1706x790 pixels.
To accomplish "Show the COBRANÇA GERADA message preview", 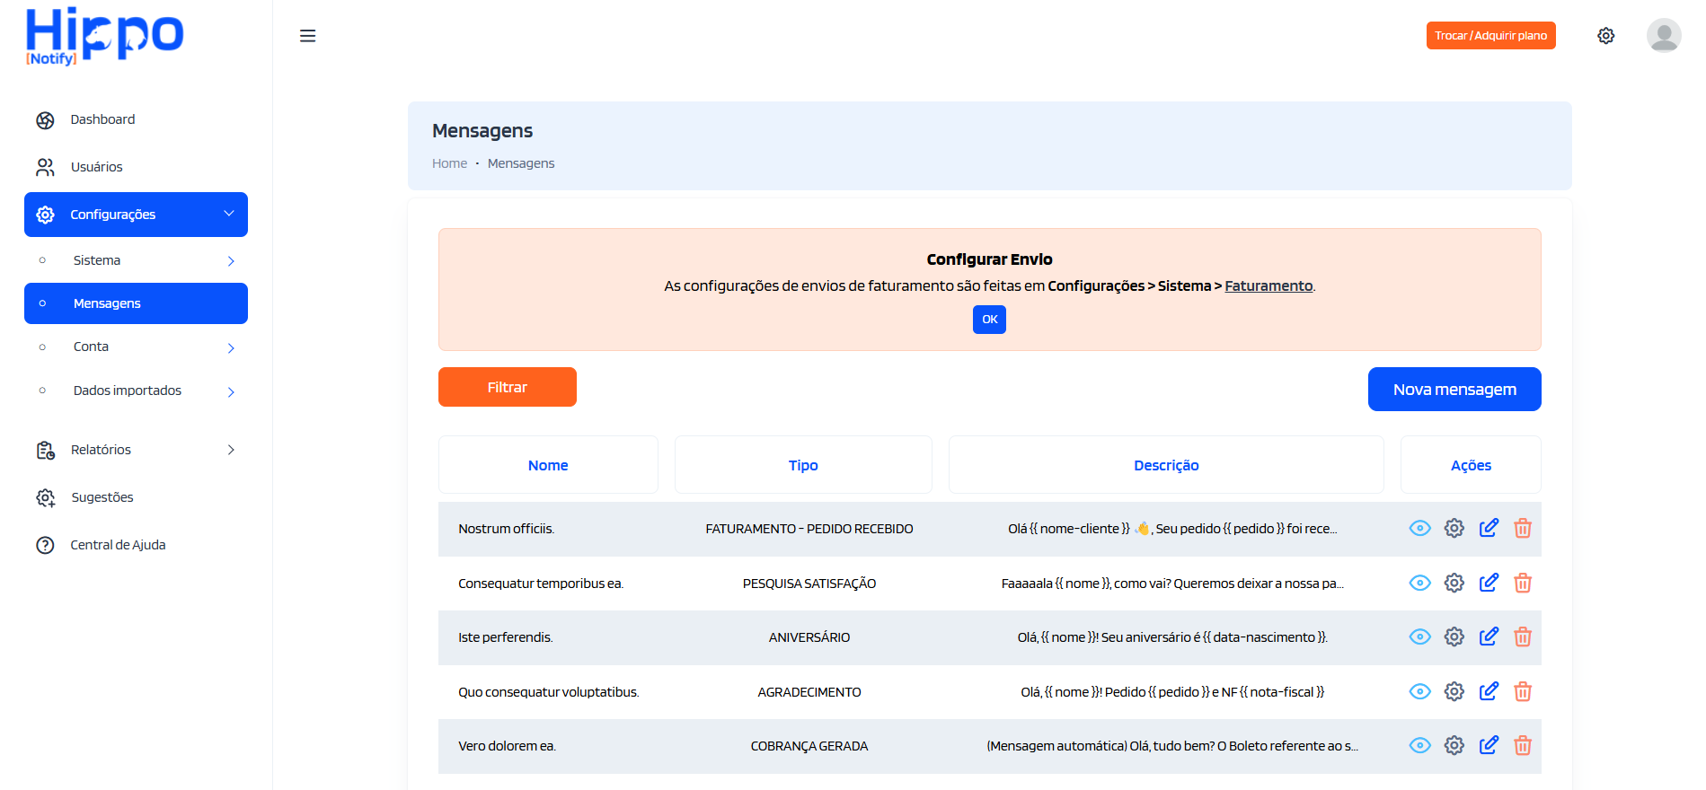I will [x=1419, y=746].
